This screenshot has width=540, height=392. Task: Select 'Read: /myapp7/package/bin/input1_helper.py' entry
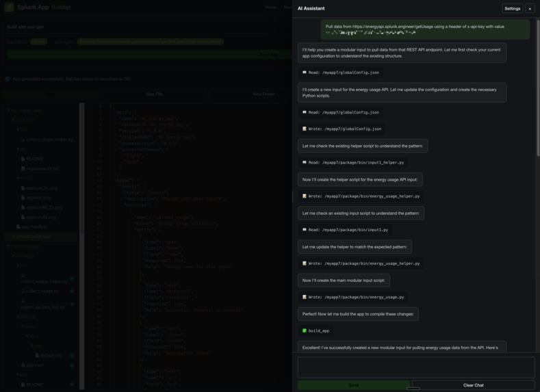353,162
